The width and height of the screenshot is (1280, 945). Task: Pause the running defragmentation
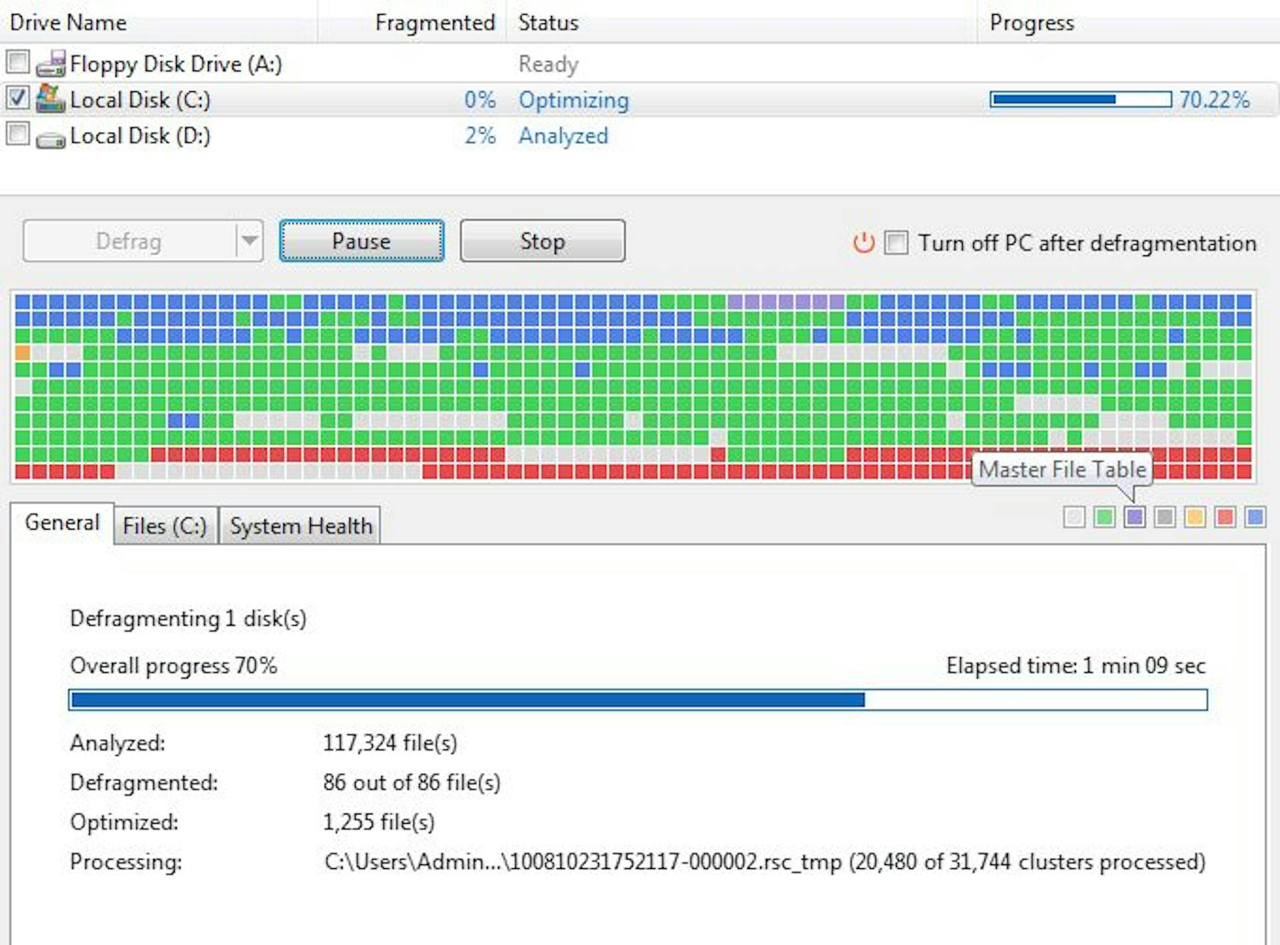[x=361, y=241]
